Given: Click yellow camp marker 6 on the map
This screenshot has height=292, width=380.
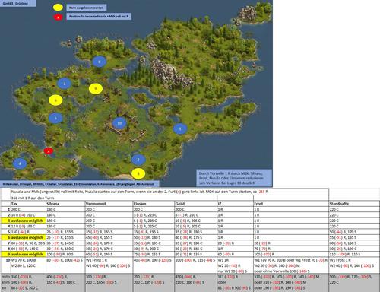Looking at the screenshot, I should coord(55,100).
